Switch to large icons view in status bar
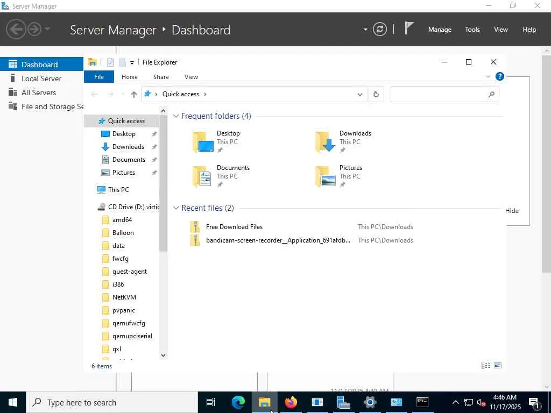The width and height of the screenshot is (551, 413). point(498,366)
